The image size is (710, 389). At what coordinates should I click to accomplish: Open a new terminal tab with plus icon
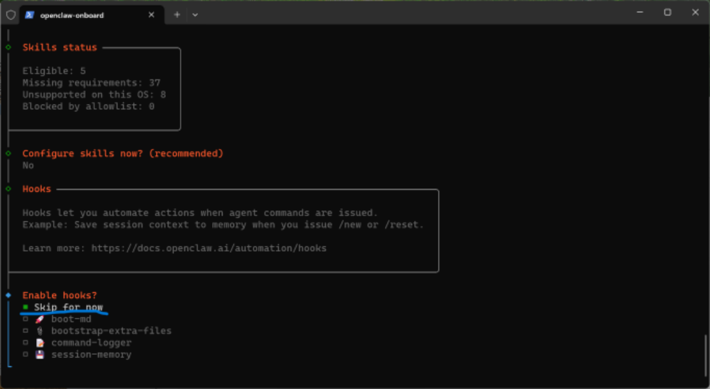(177, 14)
